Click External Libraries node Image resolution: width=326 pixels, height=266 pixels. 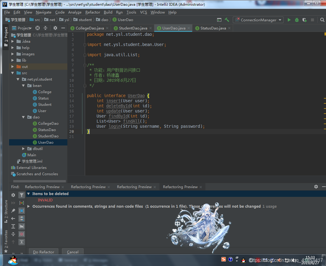click(32, 168)
